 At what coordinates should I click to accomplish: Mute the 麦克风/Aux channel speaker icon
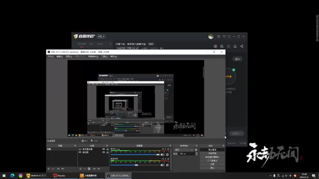pos(162,155)
